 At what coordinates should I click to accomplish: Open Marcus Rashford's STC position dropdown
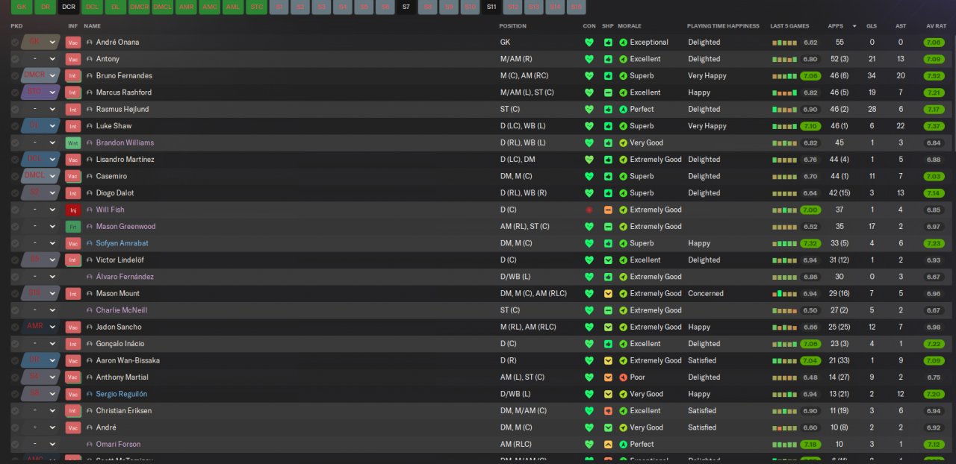point(40,93)
